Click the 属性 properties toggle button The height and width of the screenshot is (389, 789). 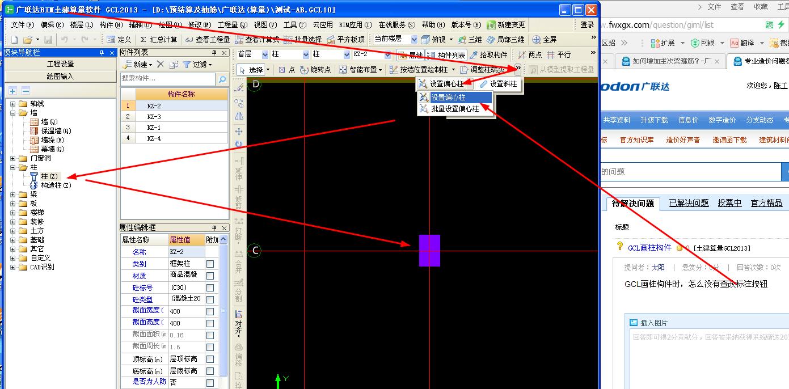(410, 55)
